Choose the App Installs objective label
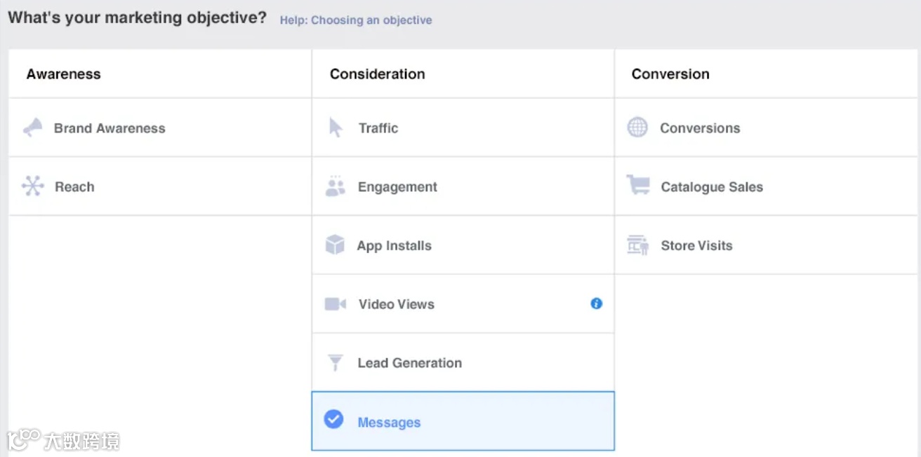The image size is (921, 457). pyautogui.click(x=394, y=246)
